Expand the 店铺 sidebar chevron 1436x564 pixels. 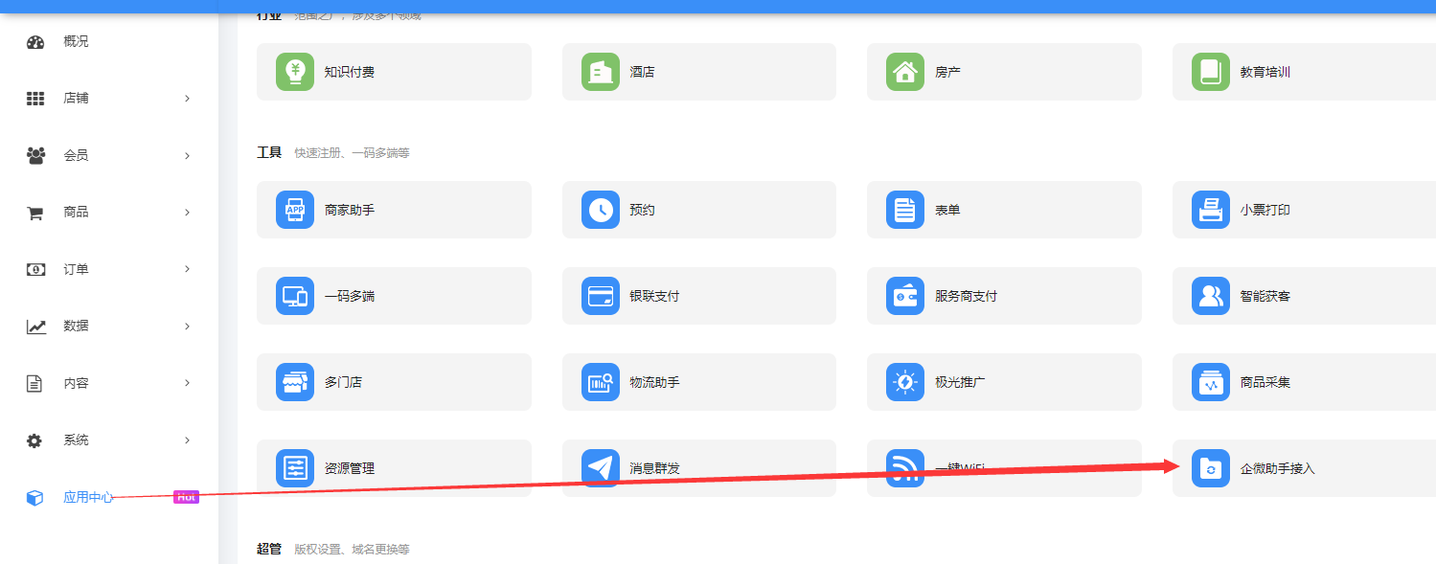(187, 99)
